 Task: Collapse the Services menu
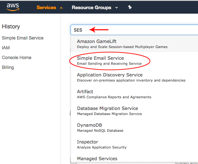tap(46, 7)
